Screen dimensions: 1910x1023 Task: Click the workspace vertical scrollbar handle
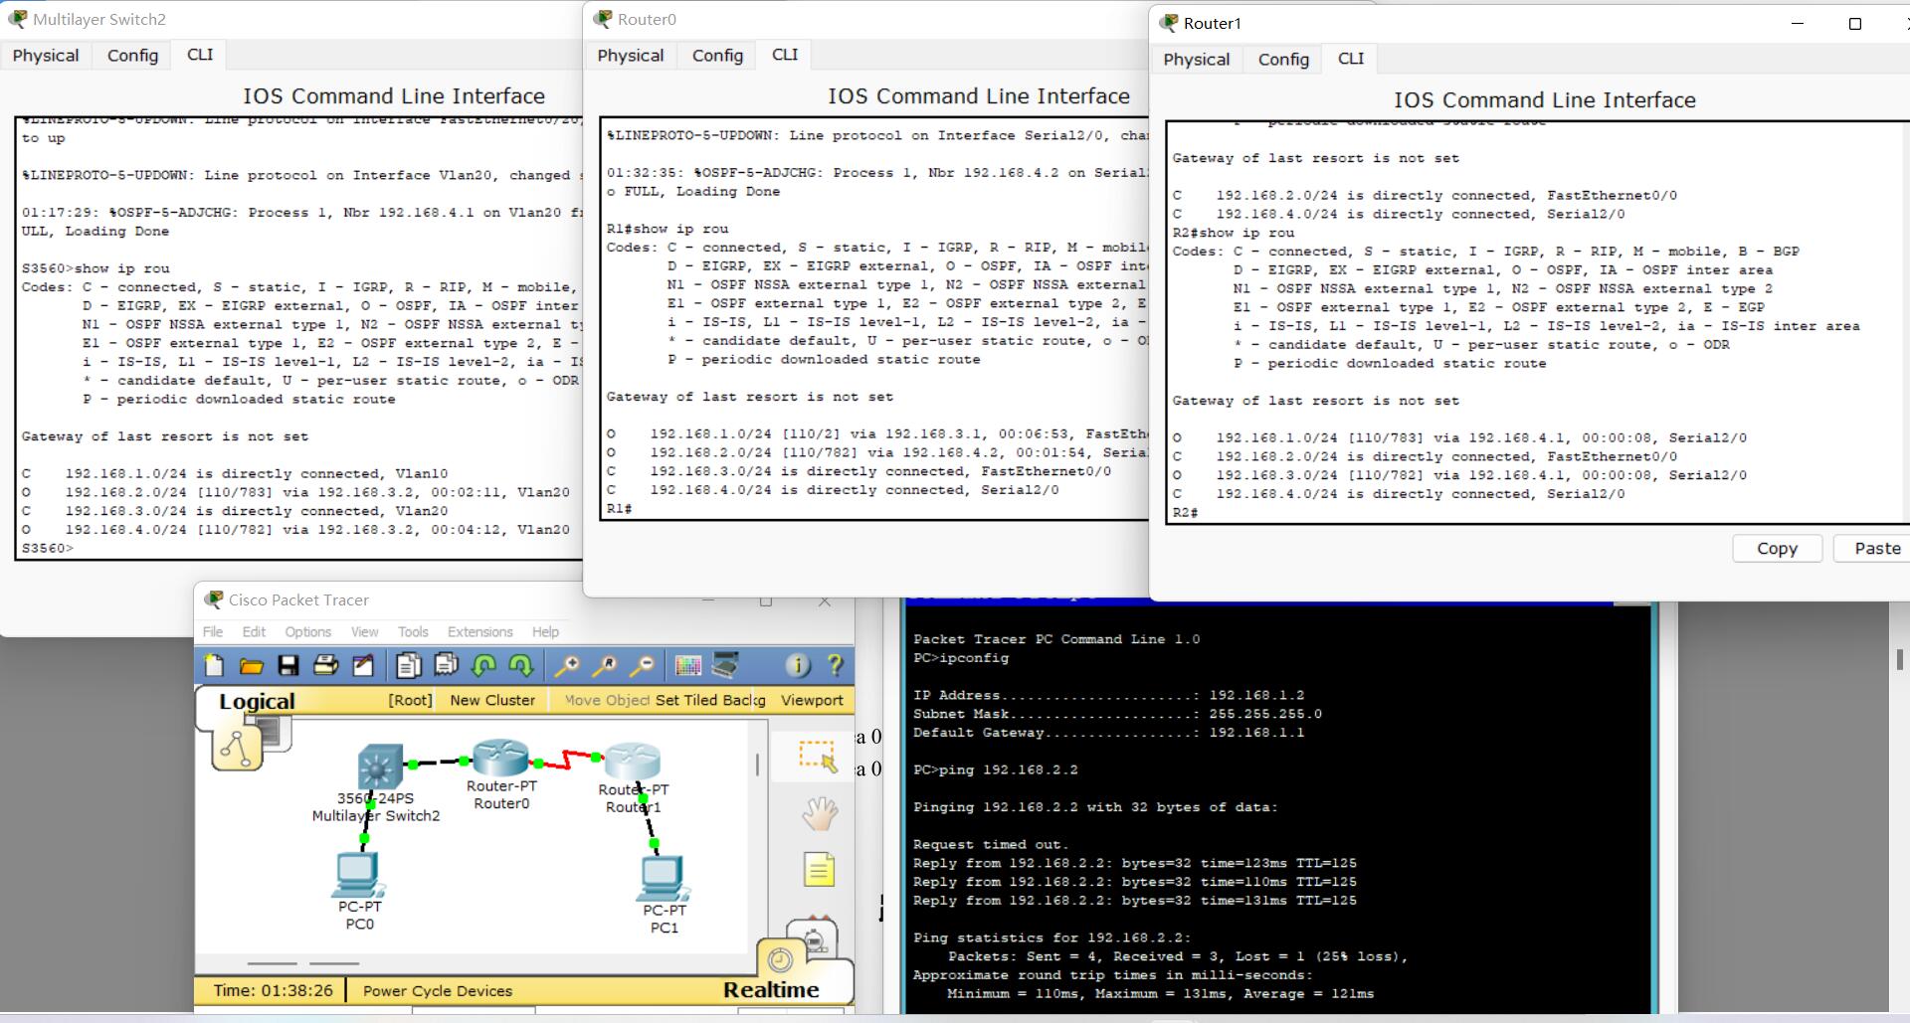tap(757, 764)
